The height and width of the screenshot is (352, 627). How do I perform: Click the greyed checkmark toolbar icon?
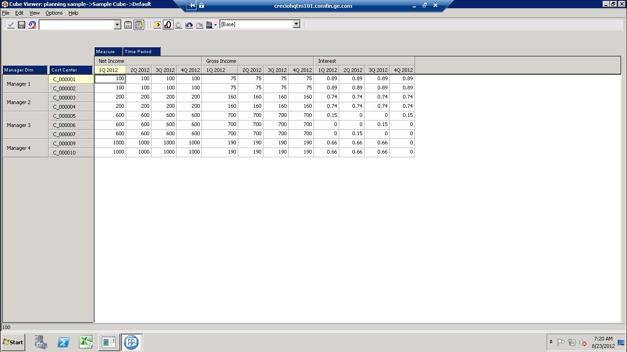[11, 25]
